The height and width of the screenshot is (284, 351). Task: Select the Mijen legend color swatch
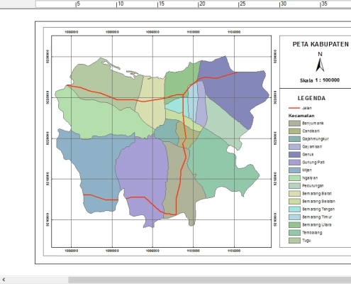click(x=294, y=170)
